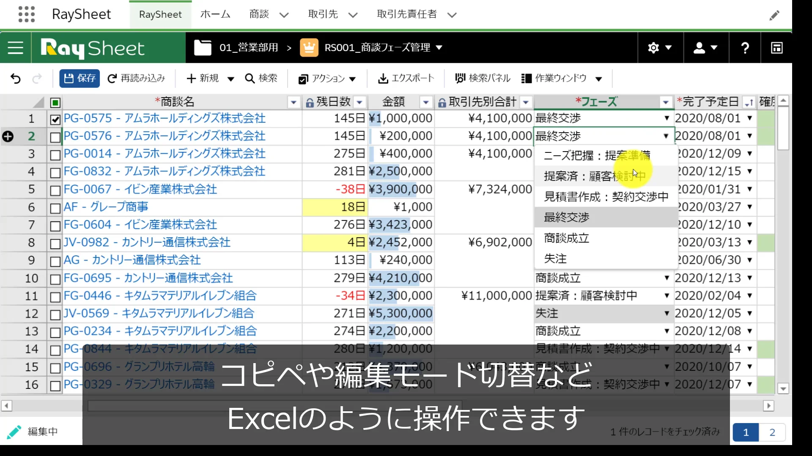Image resolution: width=812 pixels, height=456 pixels.
Task: Click the select-all corner triangle of the grid
Action: click(x=39, y=102)
